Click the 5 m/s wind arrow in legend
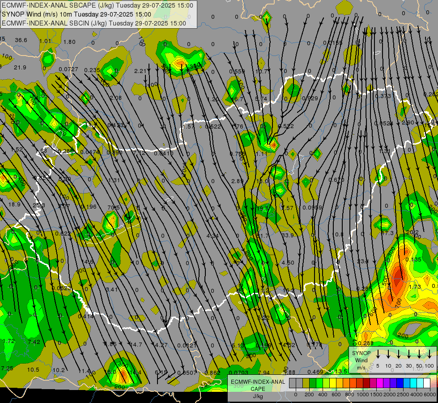Screen dimensions: 438x403 [378, 354]
